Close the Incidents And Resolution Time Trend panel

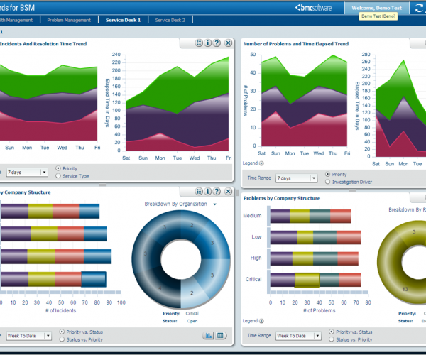pos(229,43)
